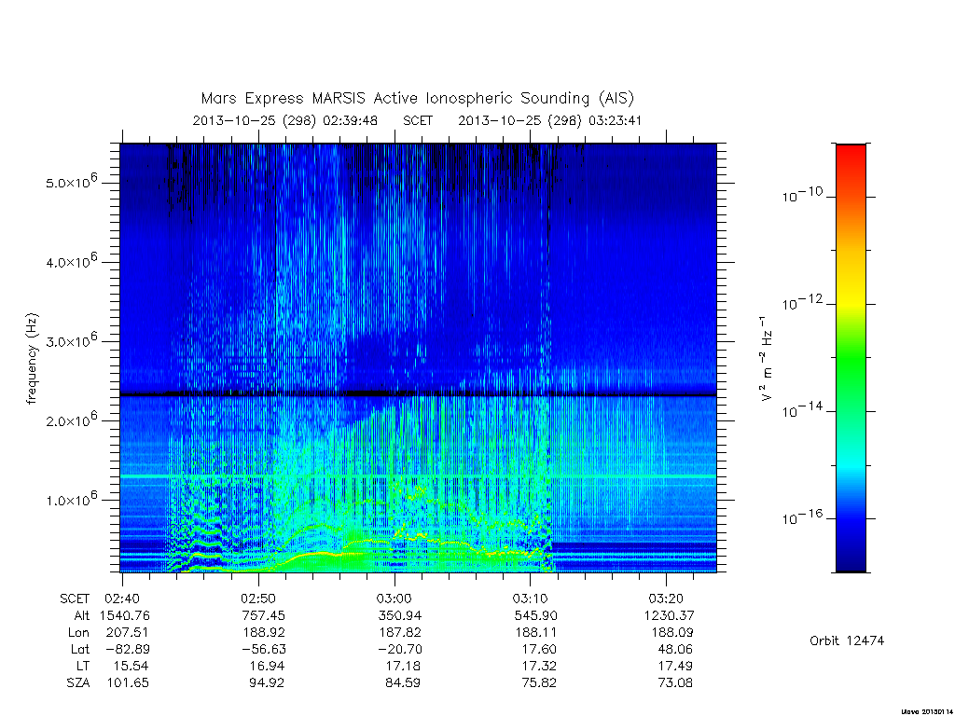This screenshot has height=716, width=955.
Task: Click the start timestamp 2013-10-25 02:39:48
Action: click(284, 120)
